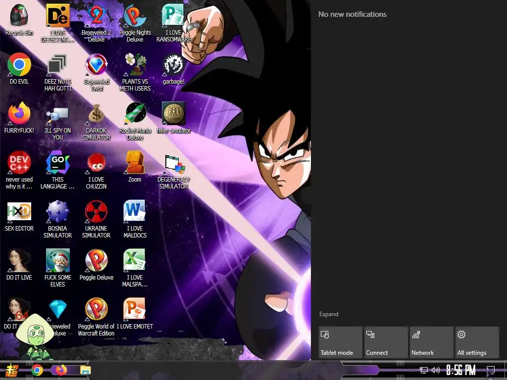Open the GoLand 'THIS LANGUAGE' shortcut
507x380 pixels.
57,170
